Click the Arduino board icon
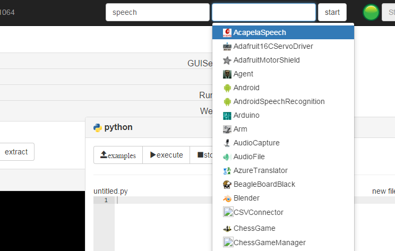 coord(227,116)
